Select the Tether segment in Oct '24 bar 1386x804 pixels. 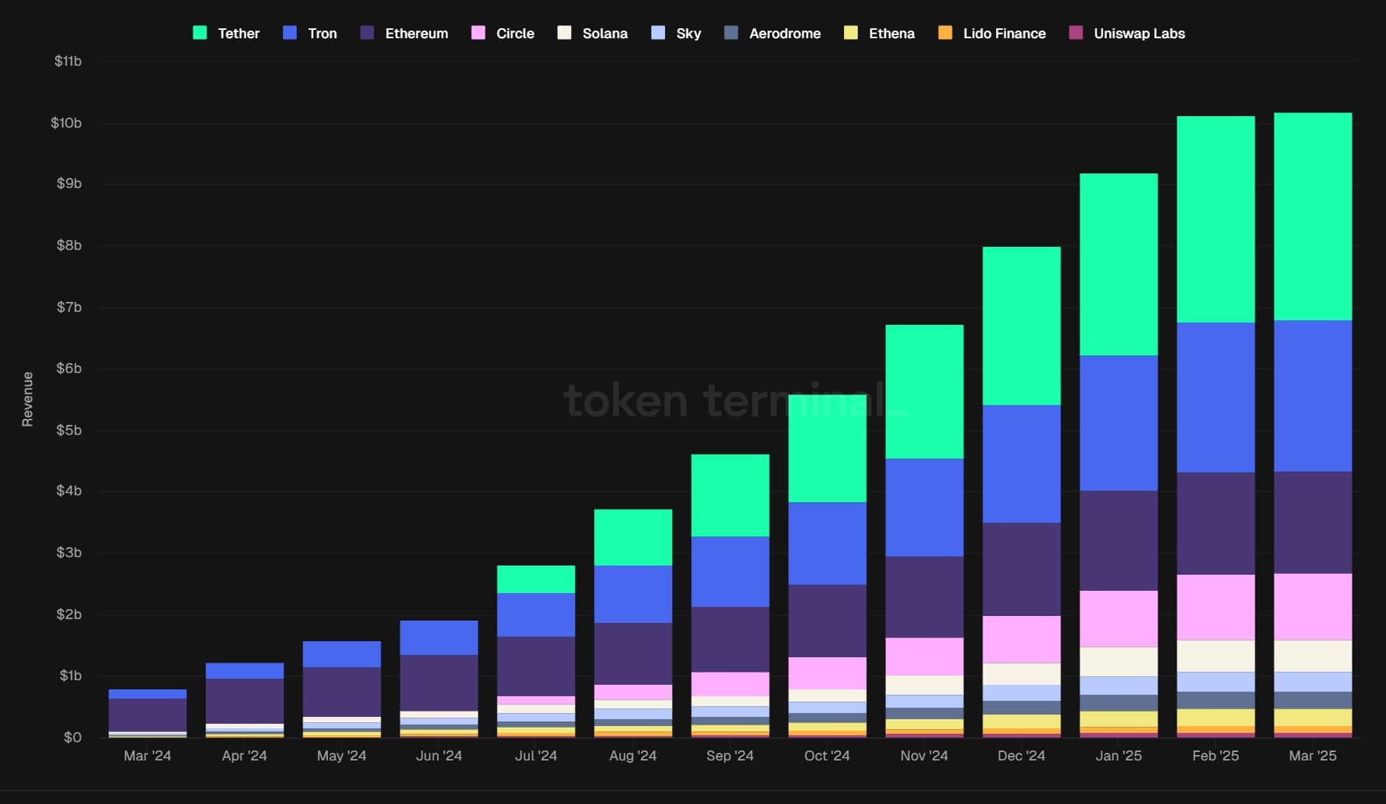827,449
